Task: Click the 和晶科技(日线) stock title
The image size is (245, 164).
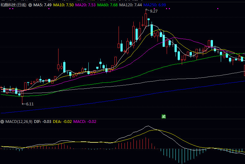Action: [x=13, y=5]
